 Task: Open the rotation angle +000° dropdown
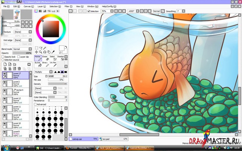click(x=133, y=11)
